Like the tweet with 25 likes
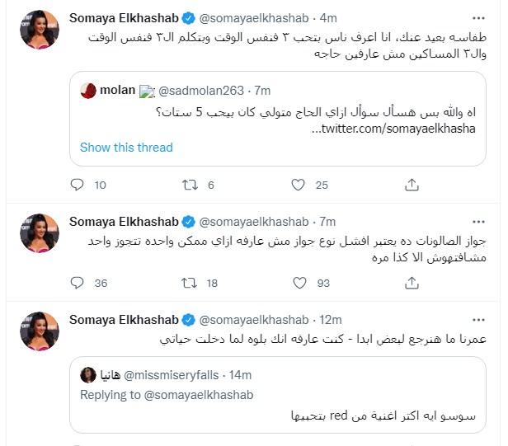Image resolution: width=508 pixels, height=446 pixels. pyautogui.click(x=300, y=185)
